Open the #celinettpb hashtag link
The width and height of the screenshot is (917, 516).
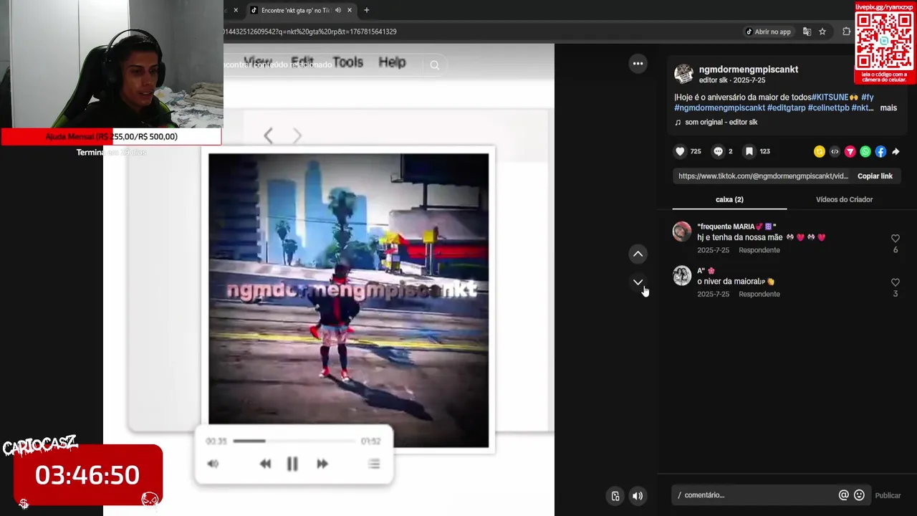pos(828,107)
